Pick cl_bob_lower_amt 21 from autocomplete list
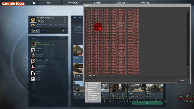The height and width of the screenshot is (109, 194). [x=93, y=97]
